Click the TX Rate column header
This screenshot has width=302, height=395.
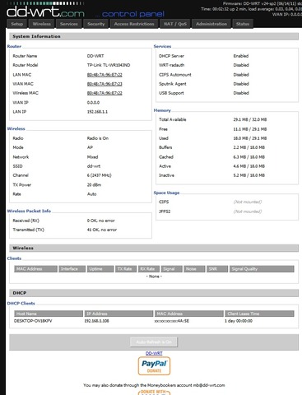click(x=126, y=269)
